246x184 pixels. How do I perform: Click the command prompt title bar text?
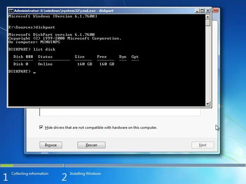64,11
